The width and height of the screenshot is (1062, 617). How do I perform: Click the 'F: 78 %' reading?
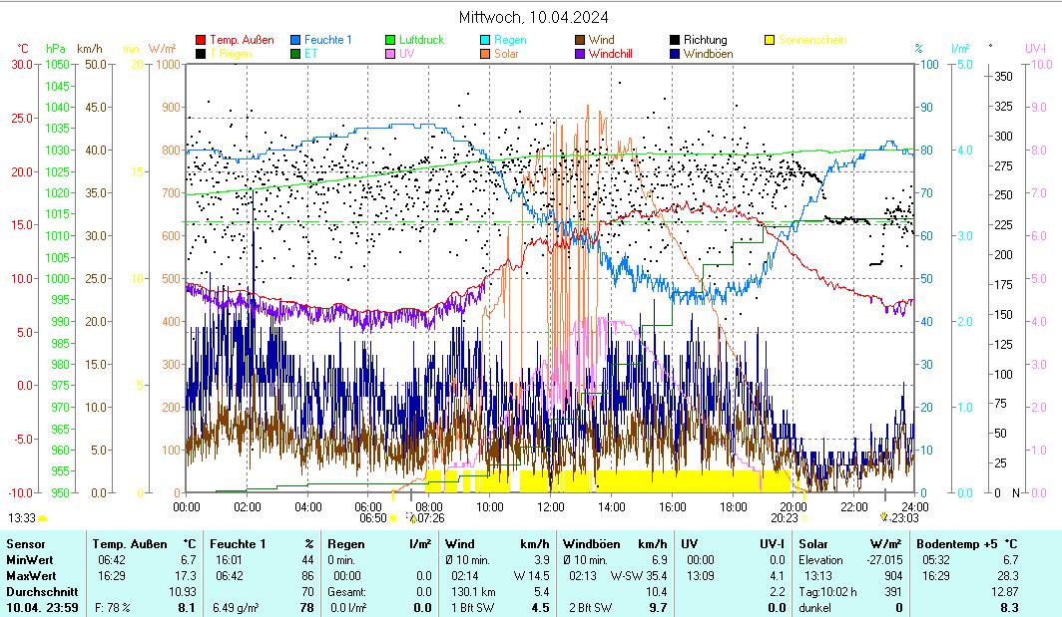pyautogui.click(x=112, y=607)
